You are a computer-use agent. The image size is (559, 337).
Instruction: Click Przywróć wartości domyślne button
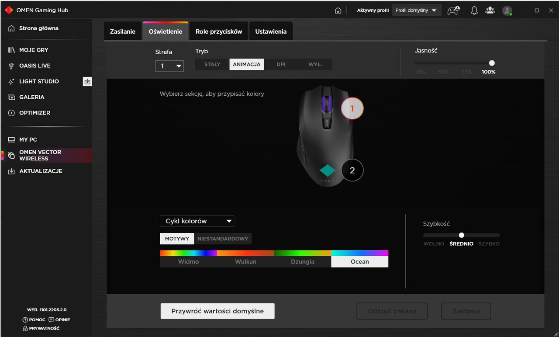pos(217,311)
